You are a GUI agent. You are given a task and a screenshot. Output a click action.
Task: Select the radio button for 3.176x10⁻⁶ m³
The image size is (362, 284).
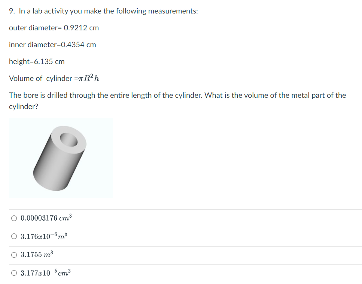(x=13, y=236)
